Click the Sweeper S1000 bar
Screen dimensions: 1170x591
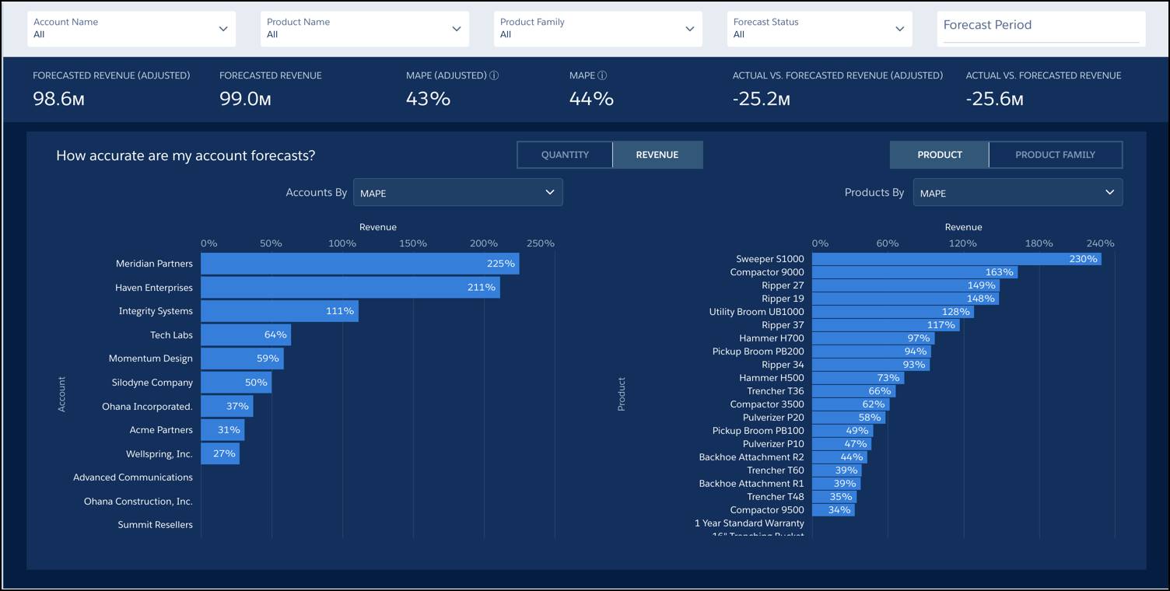(x=957, y=258)
